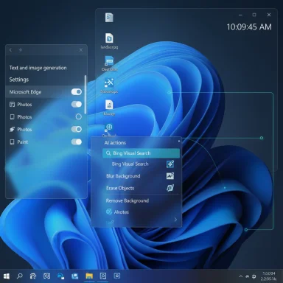This screenshot has width=283, height=283.
Task: Toggle the Microsoft Edge switch
Action: pyautogui.click(x=77, y=92)
